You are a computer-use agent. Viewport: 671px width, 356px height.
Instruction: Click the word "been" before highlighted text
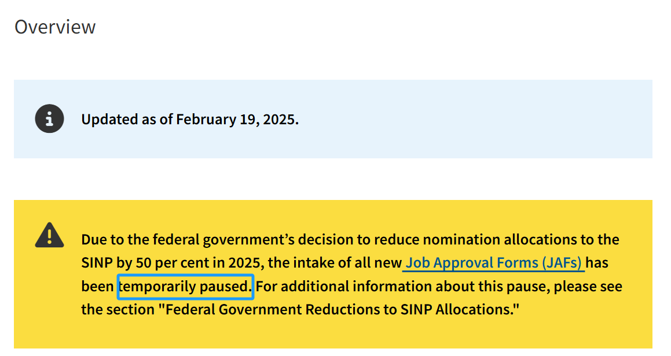pyautogui.click(x=98, y=286)
